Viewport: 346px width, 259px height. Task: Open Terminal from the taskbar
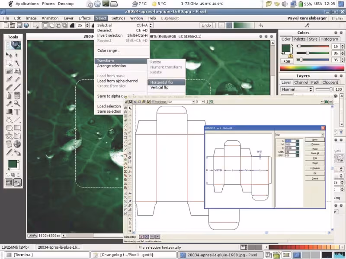click(47, 255)
